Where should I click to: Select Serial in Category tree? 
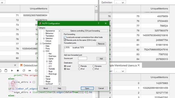pos(48,76)
